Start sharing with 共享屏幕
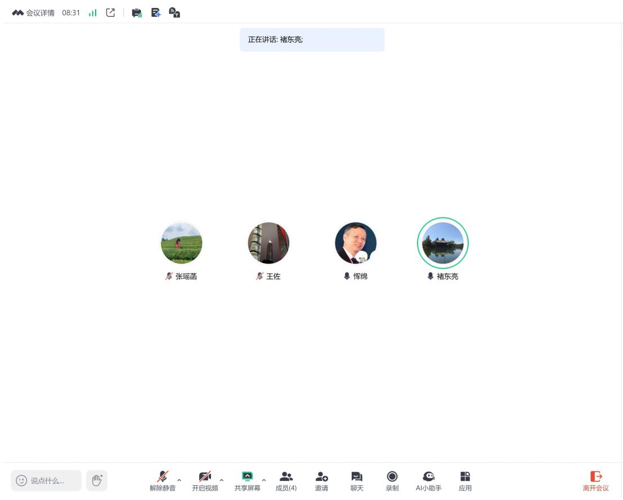Image resolution: width=623 pixels, height=500 pixels. pyautogui.click(x=247, y=481)
